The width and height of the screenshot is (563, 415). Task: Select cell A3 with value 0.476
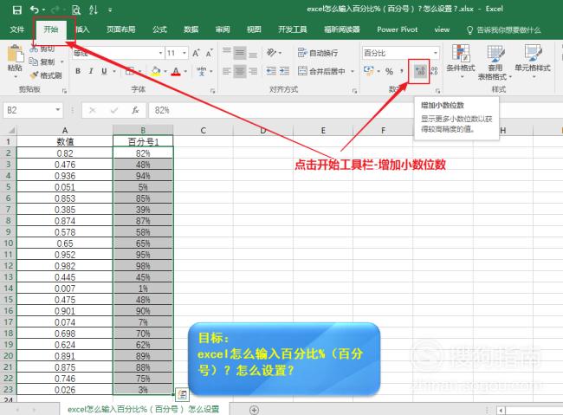[65, 165]
